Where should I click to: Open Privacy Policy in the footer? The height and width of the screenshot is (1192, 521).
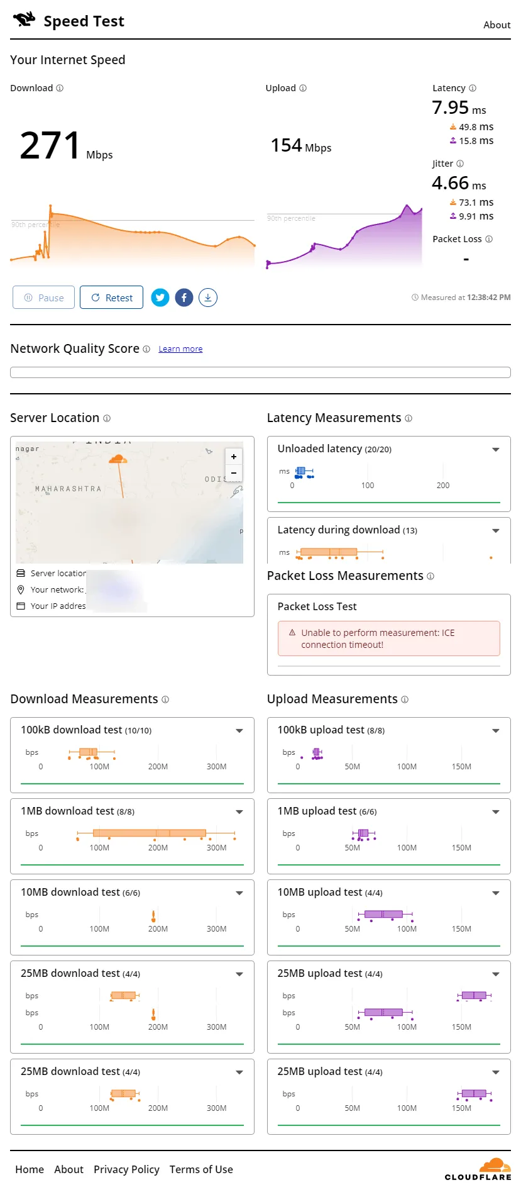(x=126, y=1169)
